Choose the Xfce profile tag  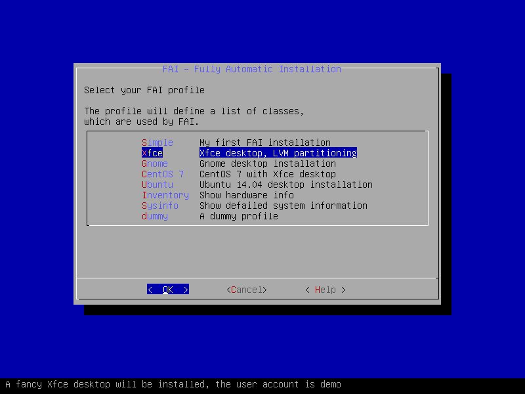152,153
